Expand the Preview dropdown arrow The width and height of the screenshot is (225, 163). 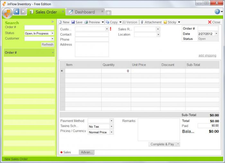click(103, 22)
